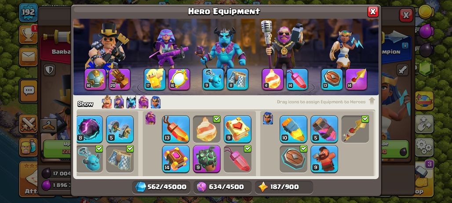The height and width of the screenshot is (203, 452).
Task: Select the Rage Gem level 14 book
Action: (x=175, y=159)
